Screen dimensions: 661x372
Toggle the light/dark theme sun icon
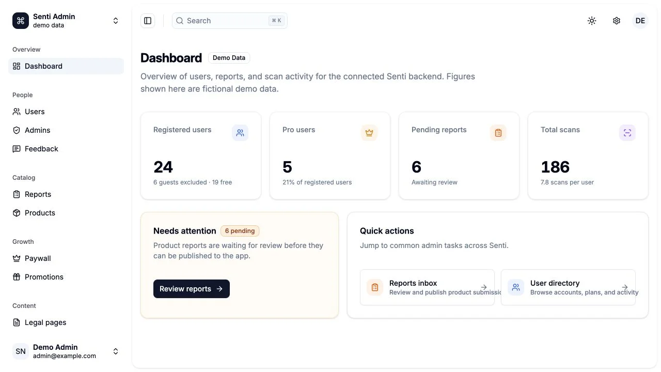click(x=592, y=21)
